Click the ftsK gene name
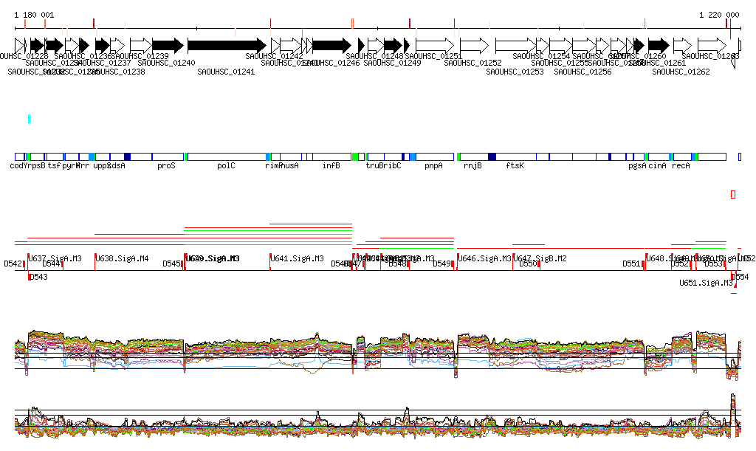This screenshot has width=756, height=451. click(515, 166)
